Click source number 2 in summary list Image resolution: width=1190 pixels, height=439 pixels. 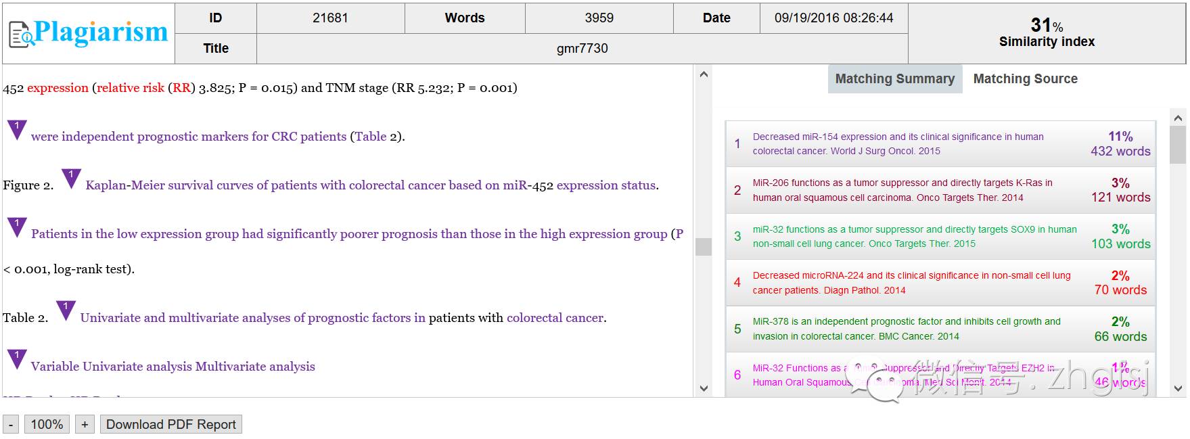click(x=737, y=190)
